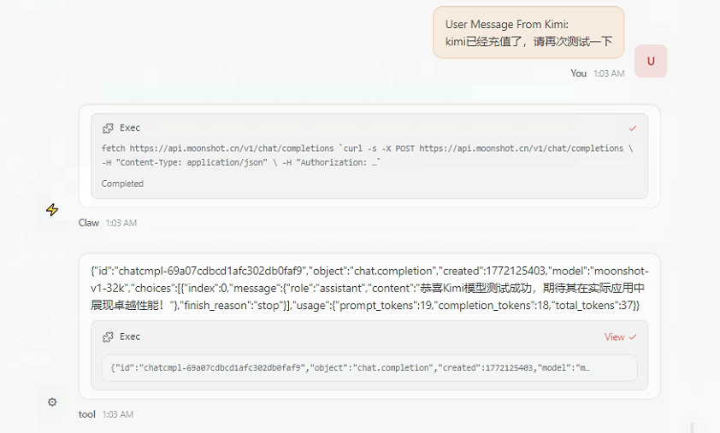Click the Claw sender name
The width and height of the screenshot is (720, 433).
pos(89,223)
